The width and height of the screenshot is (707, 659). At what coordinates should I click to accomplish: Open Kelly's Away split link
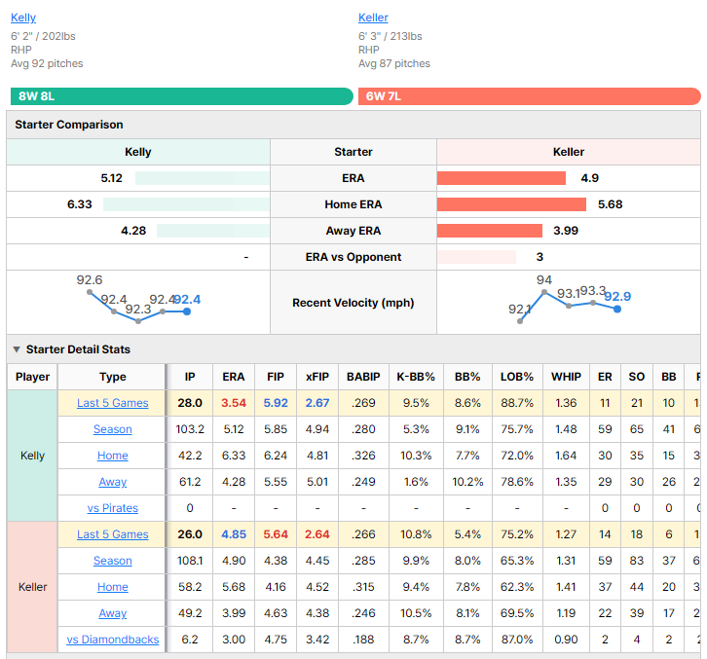point(112,482)
